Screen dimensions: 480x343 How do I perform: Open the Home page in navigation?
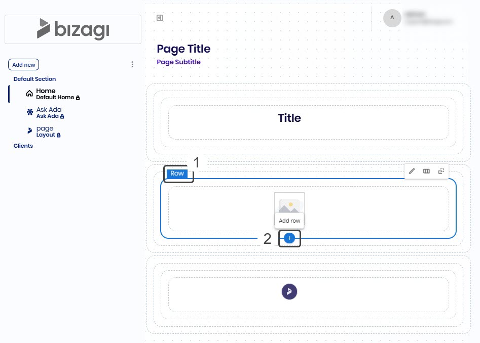[46, 91]
